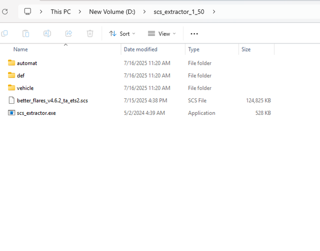This screenshot has height=251, width=320.
Task: Click scs_extractor_1_50 breadcrumb segment
Action: click(x=179, y=12)
